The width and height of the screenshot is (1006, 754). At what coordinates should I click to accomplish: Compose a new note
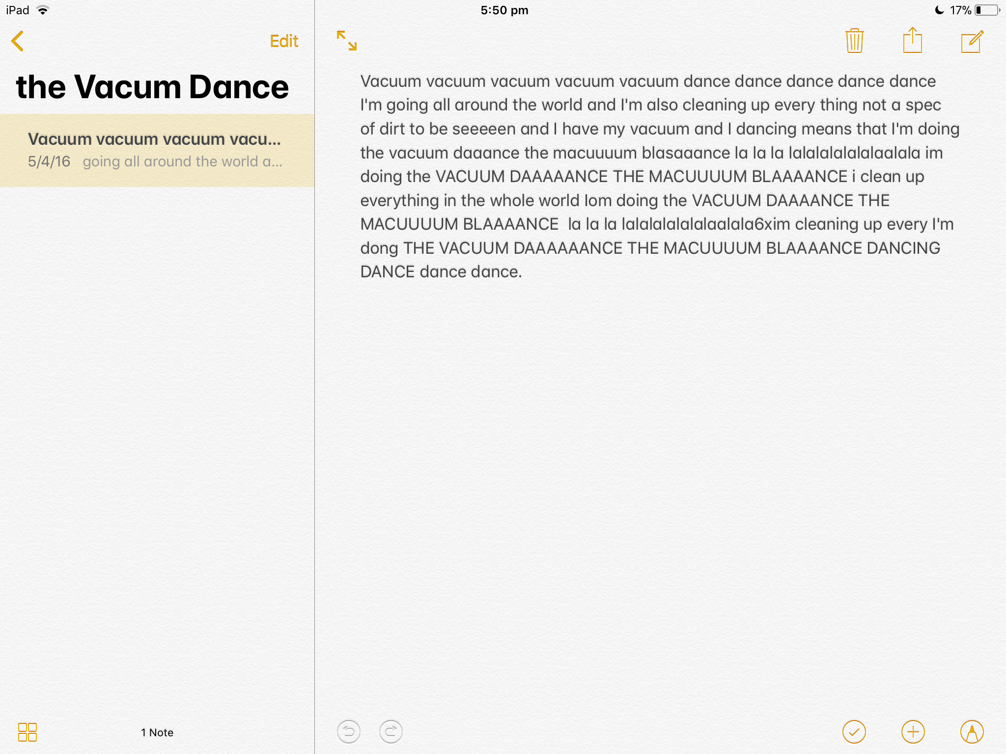coord(972,41)
